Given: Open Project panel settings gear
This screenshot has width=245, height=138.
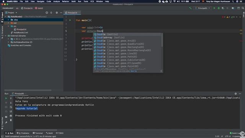Looking at the screenshot, I should click(x=57, y=13).
